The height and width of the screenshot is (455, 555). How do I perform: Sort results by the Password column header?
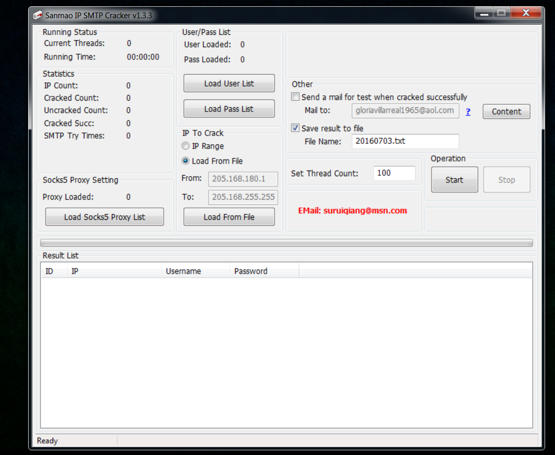pos(264,270)
